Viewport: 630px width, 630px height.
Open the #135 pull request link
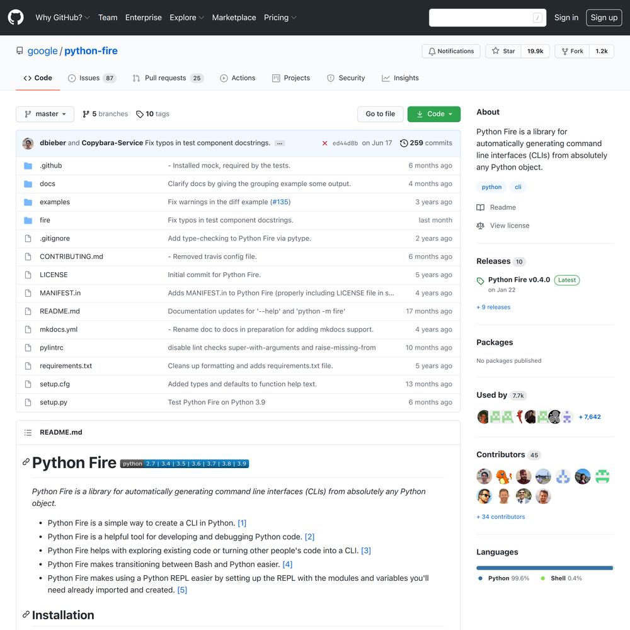click(x=280, y=202)
